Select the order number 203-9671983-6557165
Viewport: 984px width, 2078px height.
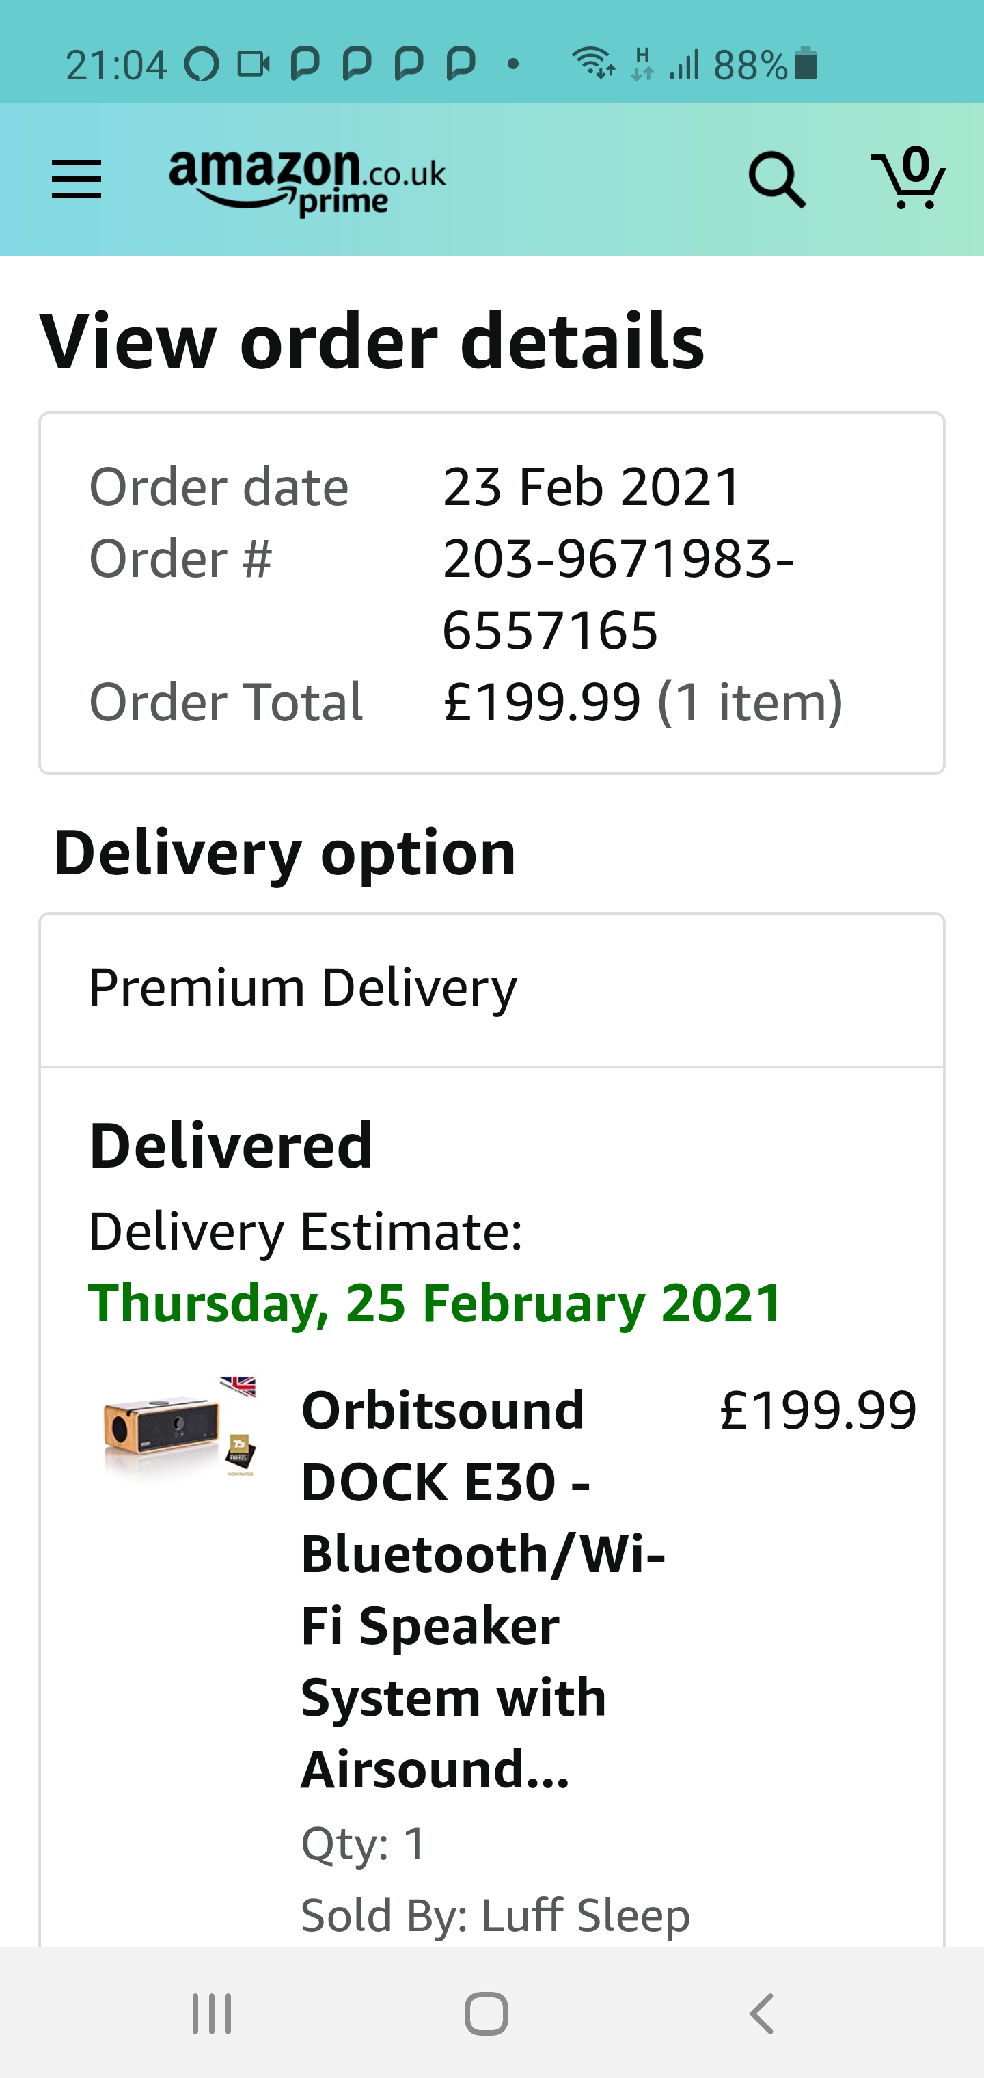point(618,594)
